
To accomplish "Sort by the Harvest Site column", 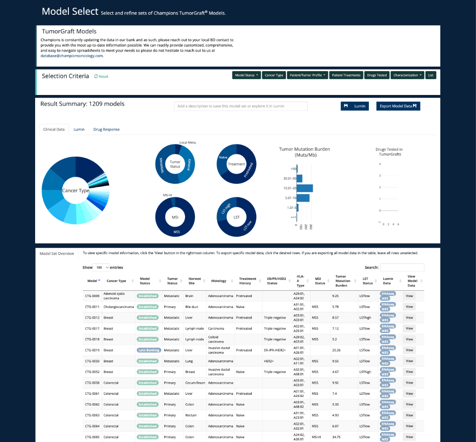I will coord(195,281).
